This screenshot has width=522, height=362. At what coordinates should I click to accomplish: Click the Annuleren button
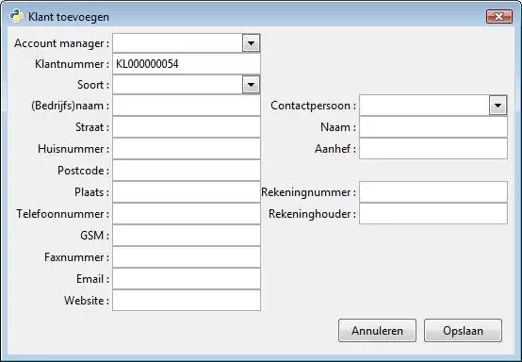[377, 330]
